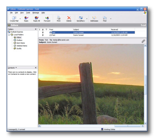This screenshot has height=138, width=154.
Task: Sort messages by the attachment column
Action: click(43, 29)
